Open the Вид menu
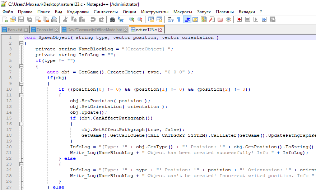Viewport: 316px width, 190px height. coord(59,12)
